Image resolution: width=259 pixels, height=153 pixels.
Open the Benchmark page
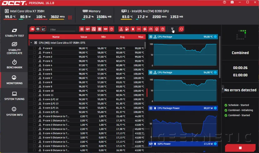tap(14, 64)
